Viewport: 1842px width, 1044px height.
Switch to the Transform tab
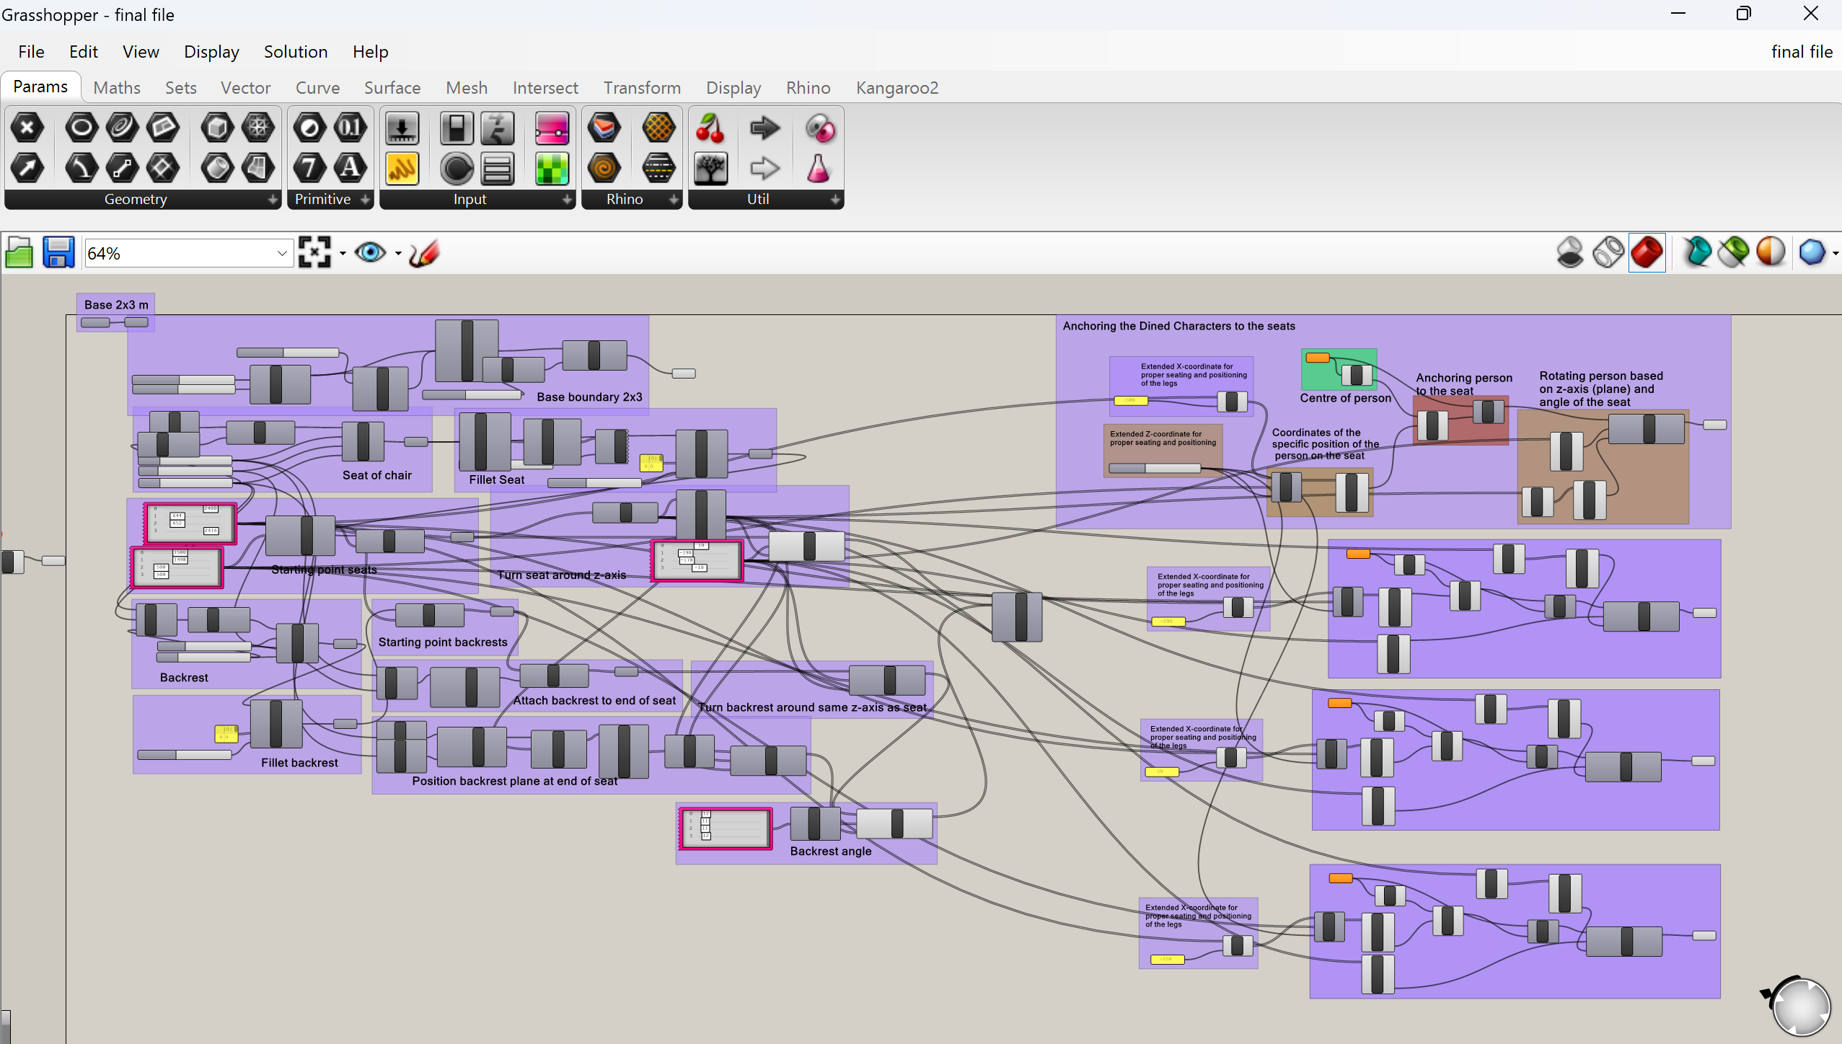642,88
